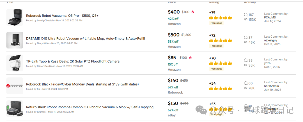The height and width of the screenshot is (122, 303).
Task: Click the comment bubble icon showing 37
Action: pos(246,37)
